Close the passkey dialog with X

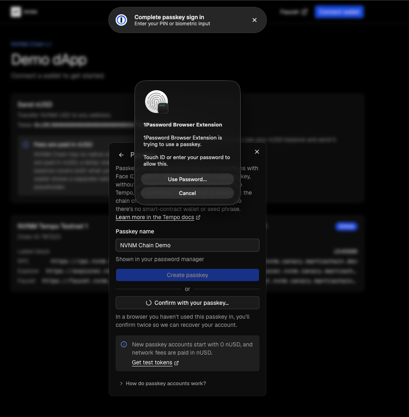(257, 152)
